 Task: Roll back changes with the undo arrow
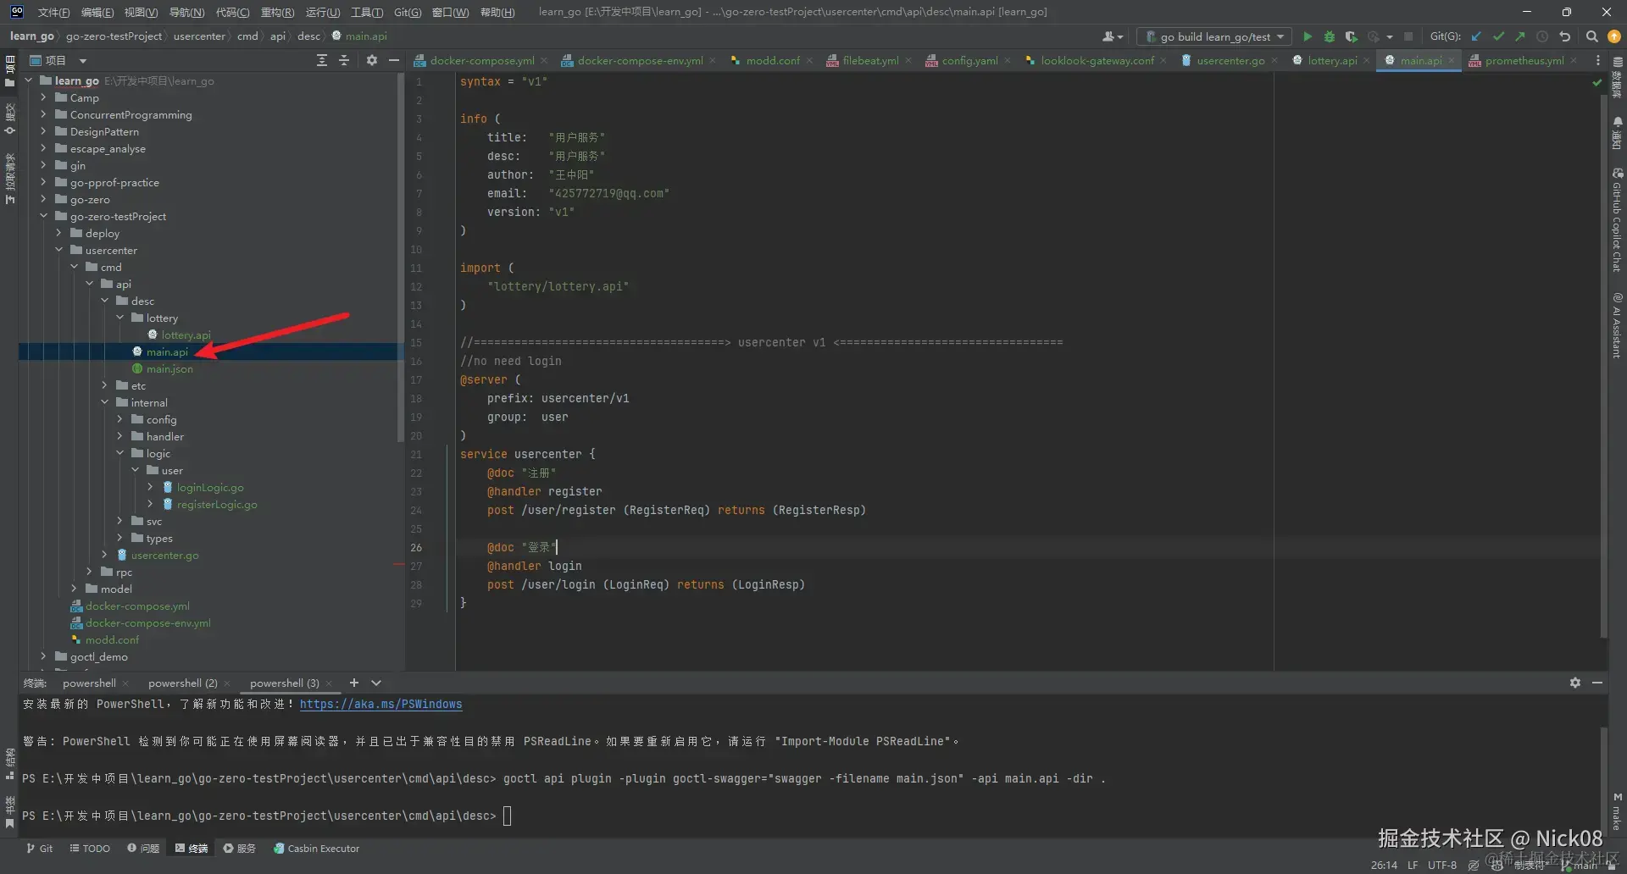click(x=1565, y=36)
